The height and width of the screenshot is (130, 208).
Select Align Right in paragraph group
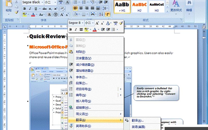[x=87, y=8]
